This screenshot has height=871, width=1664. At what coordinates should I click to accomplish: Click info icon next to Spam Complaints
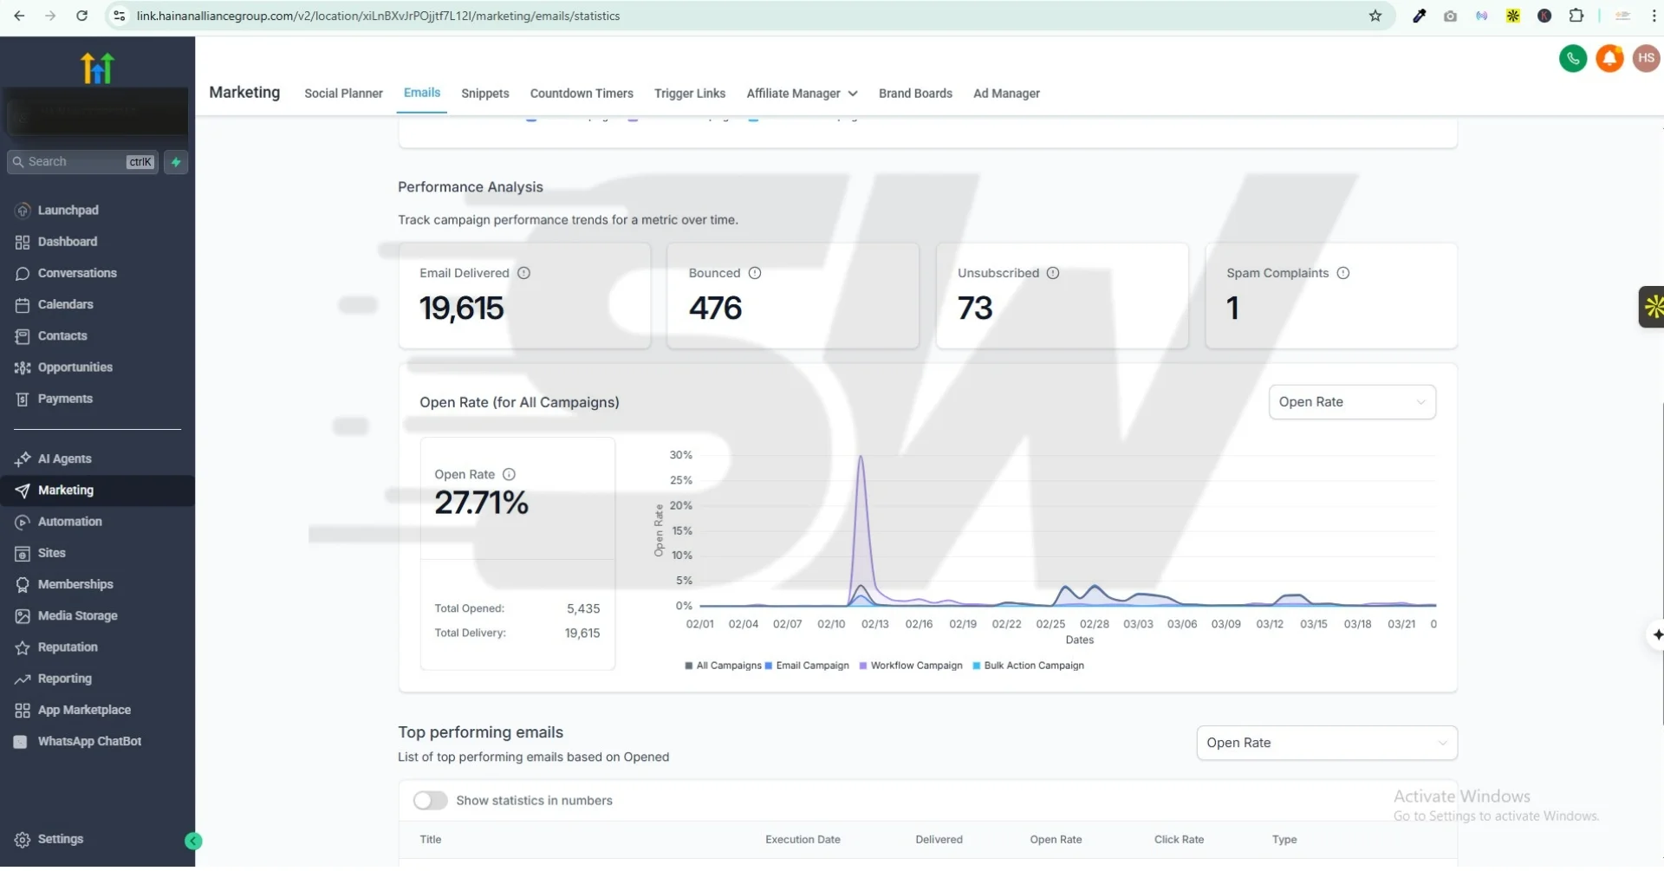click(x=1342, y=275)
